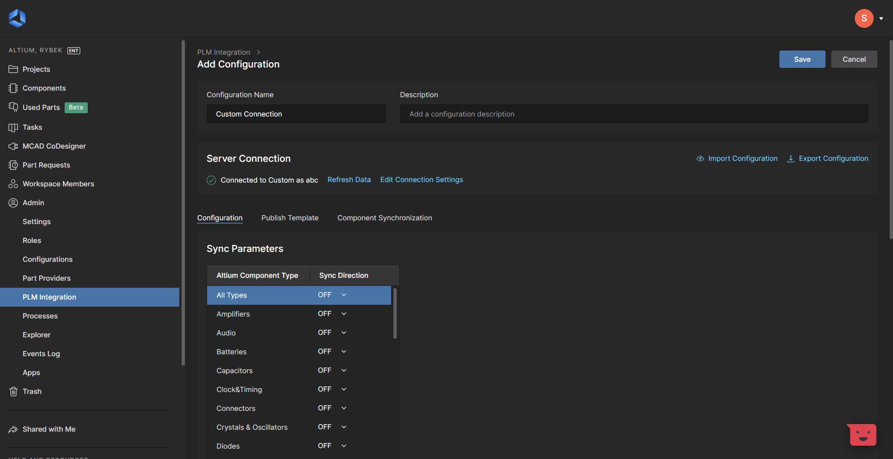893x459 pixels.
Task: Click the Altium Component Type column header
Action: 258,275
